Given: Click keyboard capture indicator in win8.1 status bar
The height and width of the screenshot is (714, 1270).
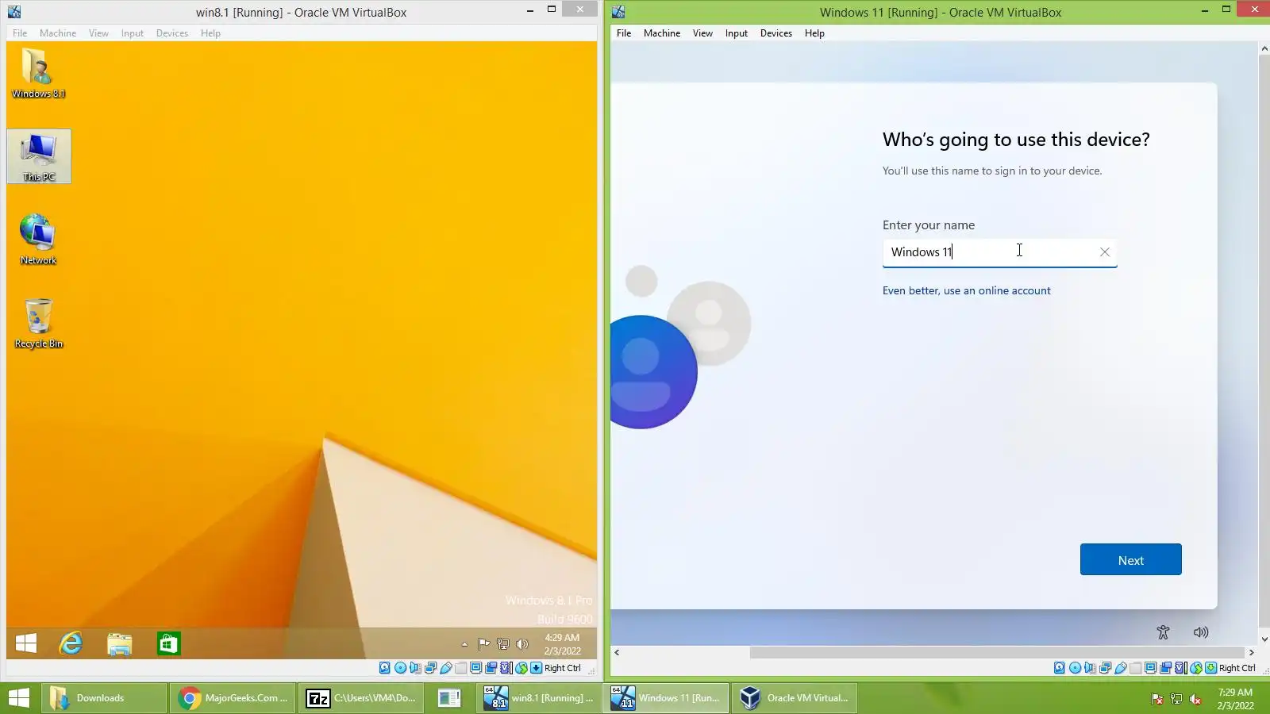Looking at the screenshot, I should pos(537,668).
